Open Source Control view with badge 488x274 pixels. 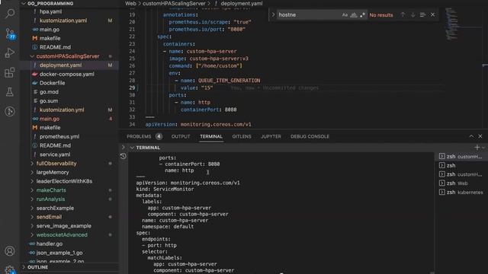pos(10,33)
